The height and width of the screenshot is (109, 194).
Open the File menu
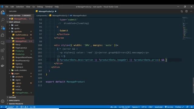(7, 7)
